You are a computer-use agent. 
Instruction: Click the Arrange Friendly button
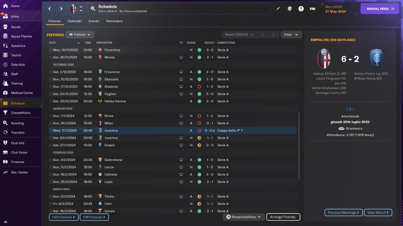(283, 217)
